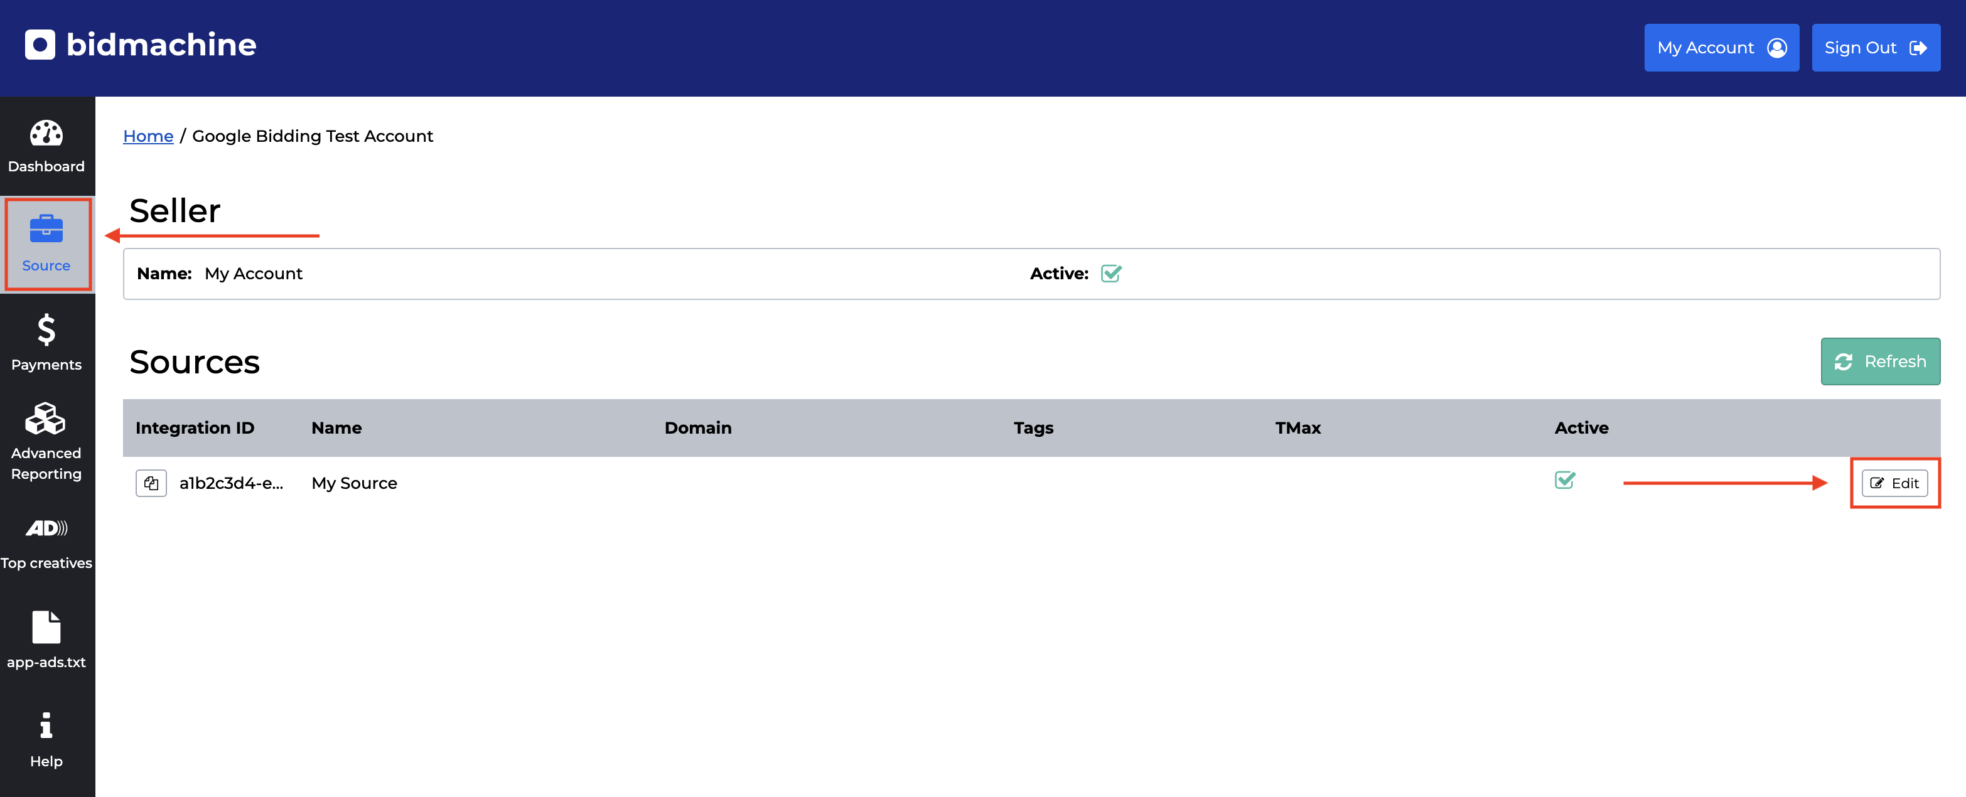Open the Help info icon
Image resolution: width=1966 pixels, height=797 pixels.
pyautogui.click(x=46, y=725)
